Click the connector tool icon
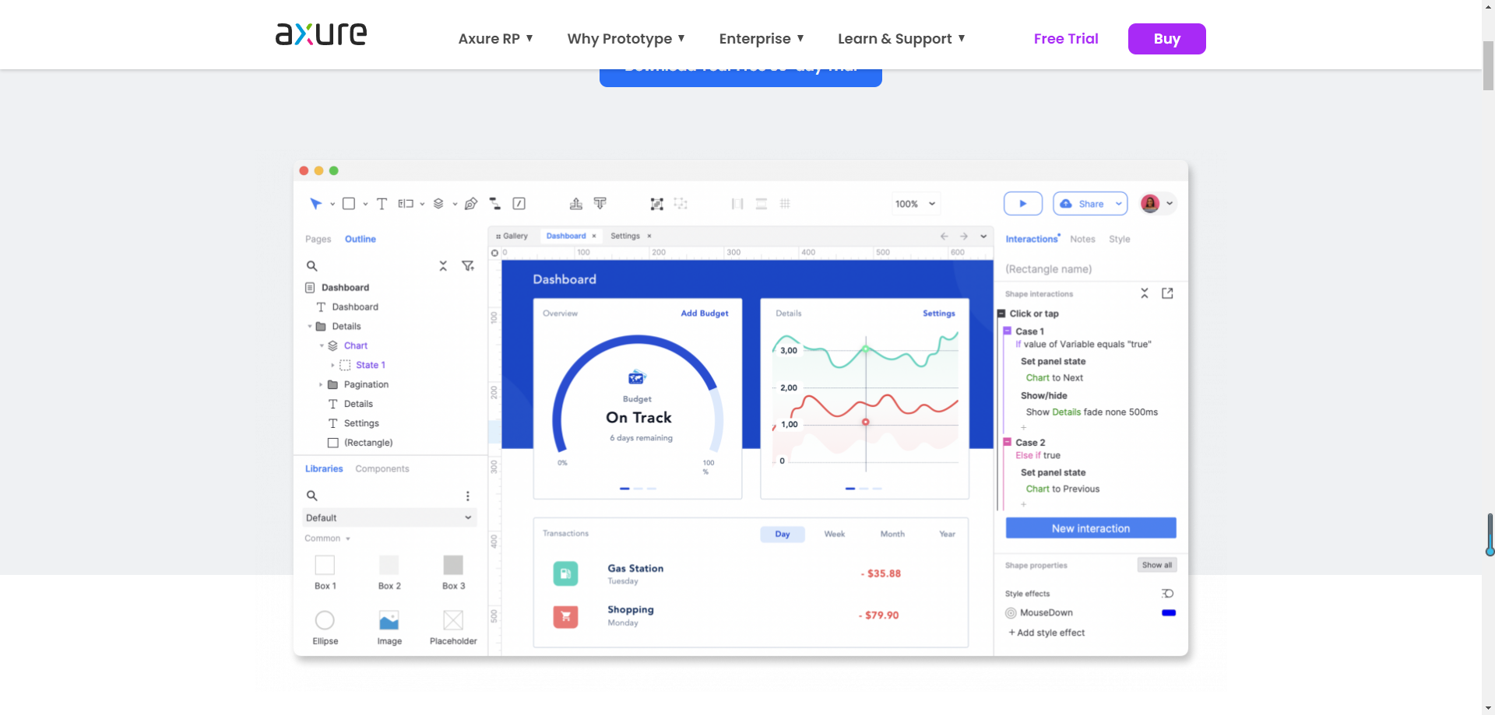The image size is (1495, 715). (x=495, y=204)
